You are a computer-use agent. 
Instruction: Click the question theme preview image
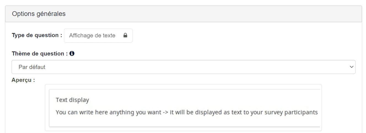click(183, 108)
